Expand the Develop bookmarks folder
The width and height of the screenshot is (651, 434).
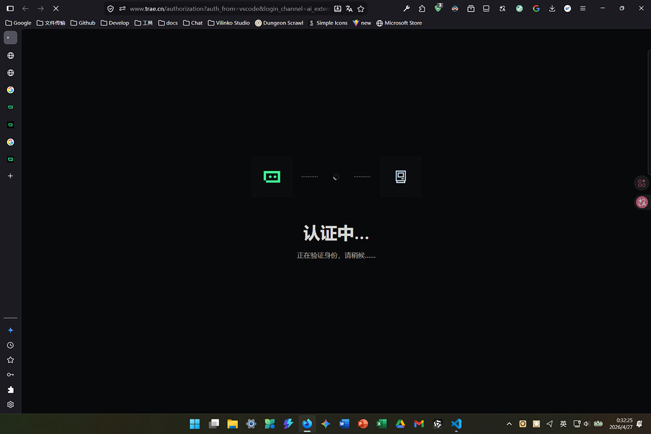pyautogui.click(x=115, y=23)
